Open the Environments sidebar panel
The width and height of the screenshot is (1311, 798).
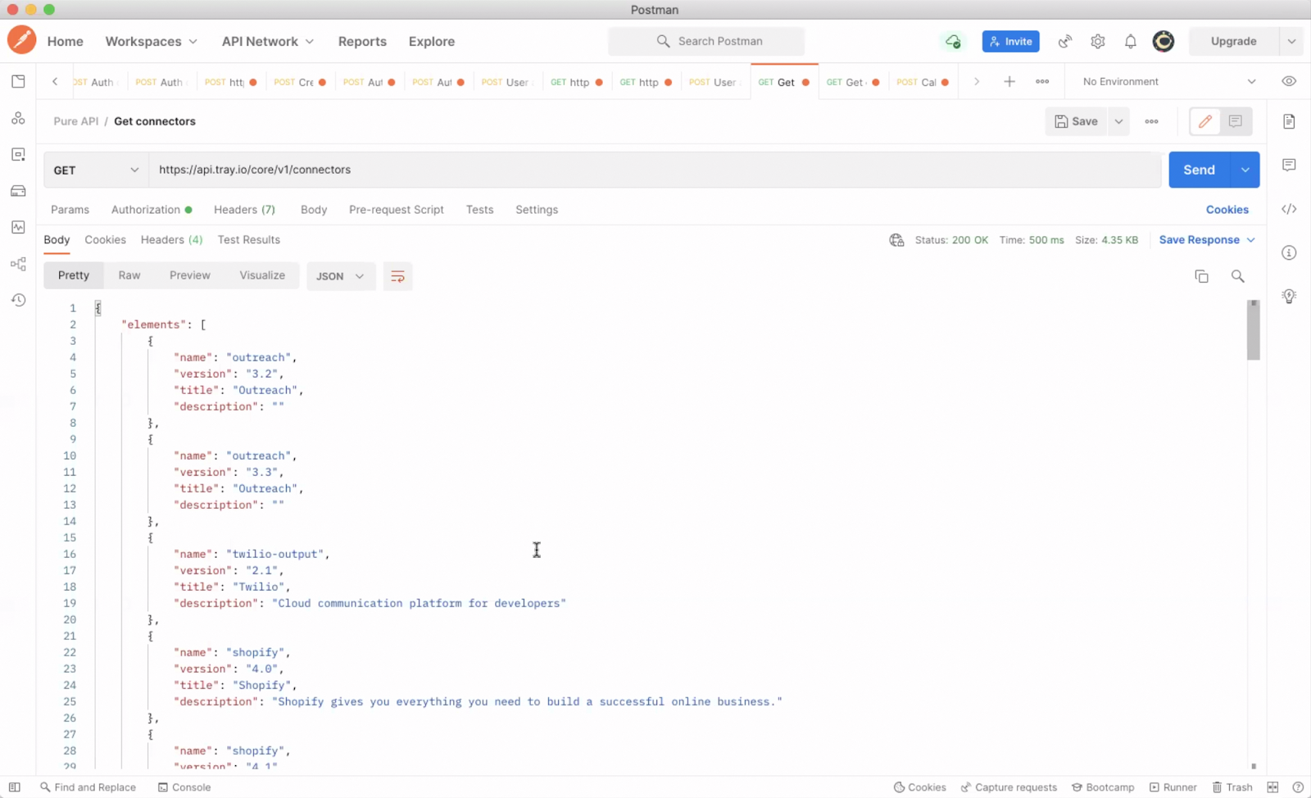18,155
